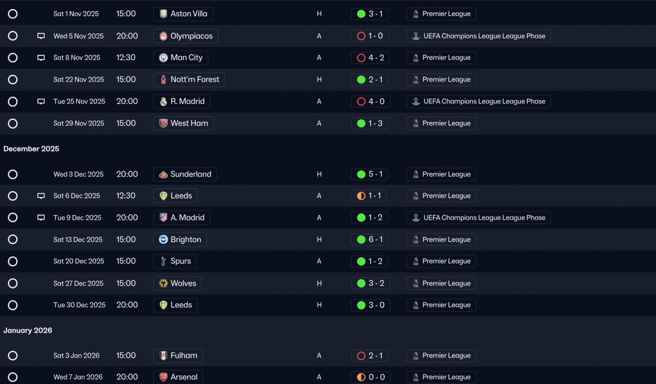The height and width of the screenshot is (384, 656).
Task: Click Premier League tag on the Sunderland row
Action: 441,175
